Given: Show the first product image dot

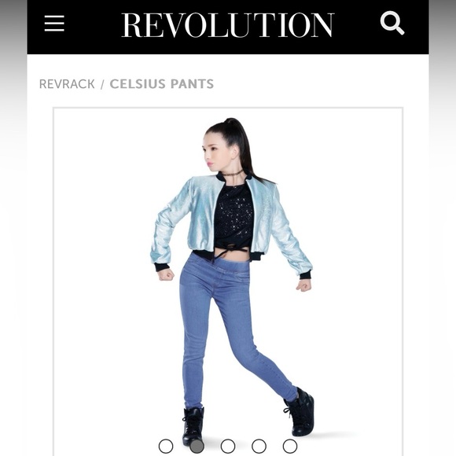Looking at the screenshot, I should tap(166, 446).
